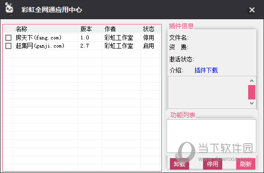Click the 停用 disable button
The height and width of the screenshot is (173, 264).
click(x=213, y=164)
